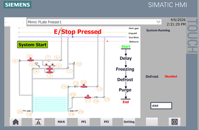Select red valve number 17
The height and width of the screenshot is (130, 199).
coord(88,97)
